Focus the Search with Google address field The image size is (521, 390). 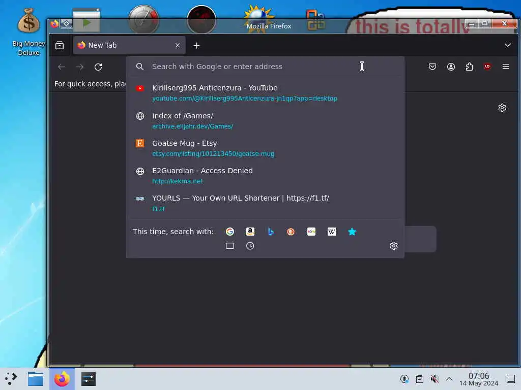(265, 67)
